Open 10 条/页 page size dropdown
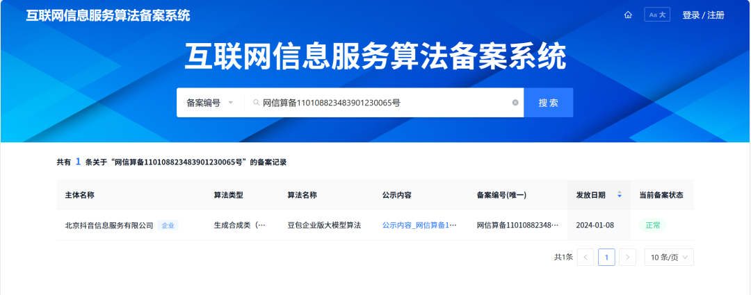This screenshot has width=751, height=295. pyautogui.click(x=669, y=258)
